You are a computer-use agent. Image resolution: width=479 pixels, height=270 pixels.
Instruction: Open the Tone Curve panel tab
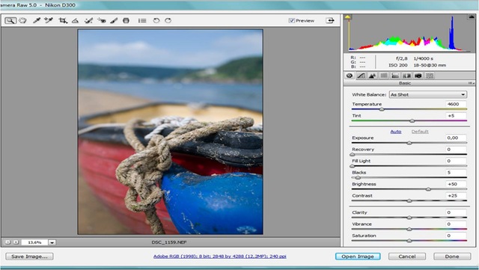(x=361, y=76)
